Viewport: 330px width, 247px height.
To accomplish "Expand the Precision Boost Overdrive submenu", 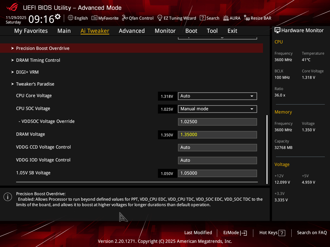I will (x=43, y=48).
